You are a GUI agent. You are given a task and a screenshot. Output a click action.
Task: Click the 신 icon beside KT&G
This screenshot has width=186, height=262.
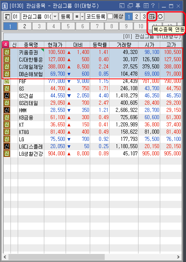[7, 132]
